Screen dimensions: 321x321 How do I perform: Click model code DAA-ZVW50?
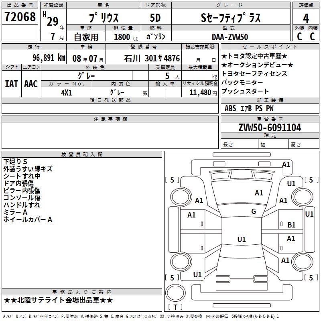click(230, 37)
